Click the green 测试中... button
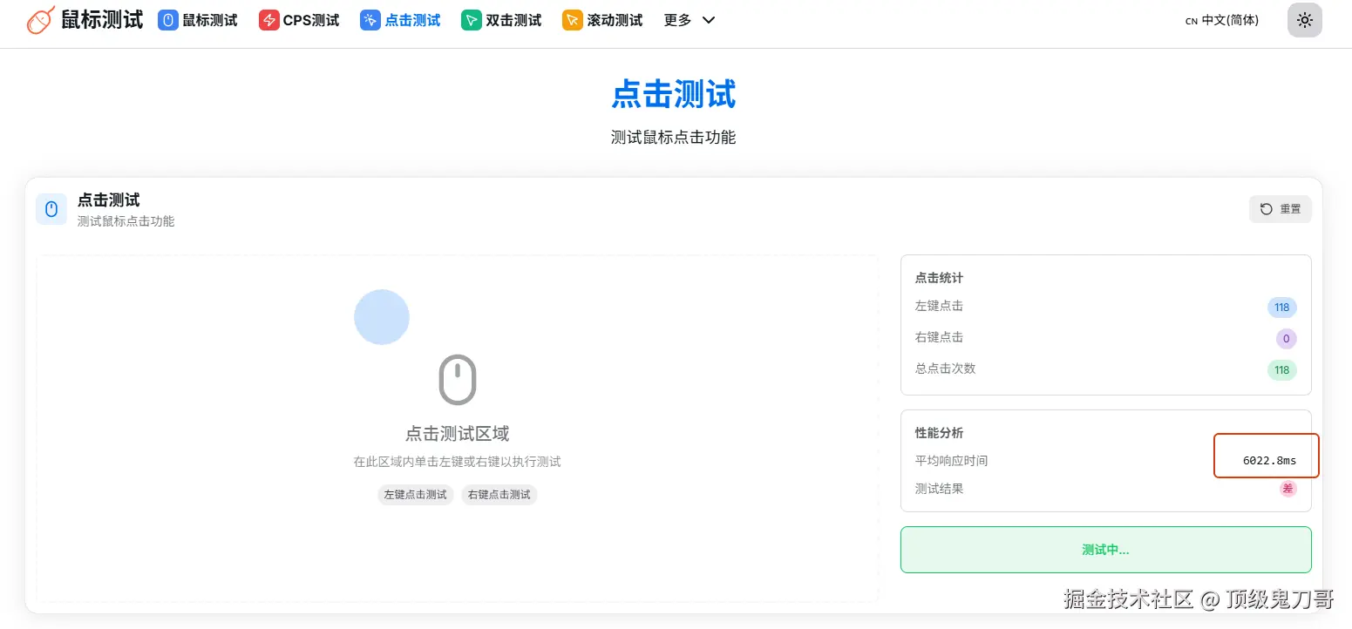Screen dimensions: 1352x629 click(x=1105, y=549)
